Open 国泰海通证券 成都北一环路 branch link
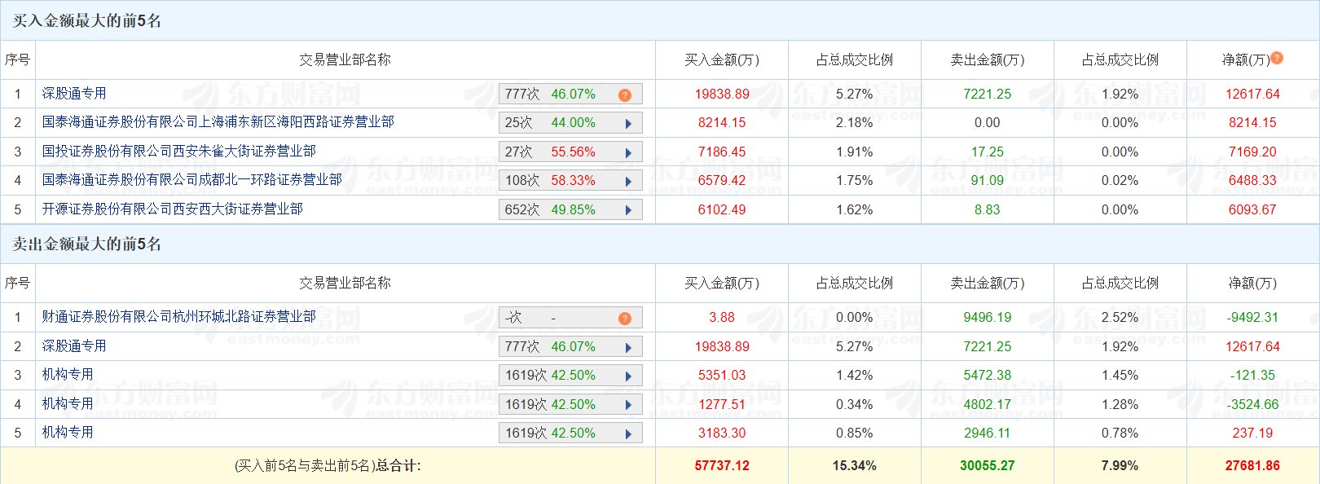This screenshot has height=484, width=1320. point(191,179)
